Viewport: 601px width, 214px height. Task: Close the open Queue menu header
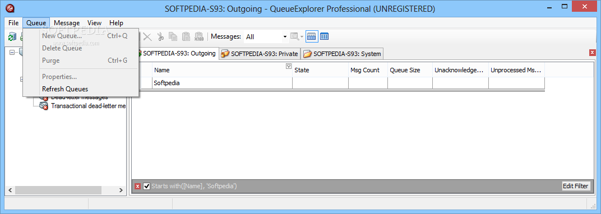click(36, 23)
